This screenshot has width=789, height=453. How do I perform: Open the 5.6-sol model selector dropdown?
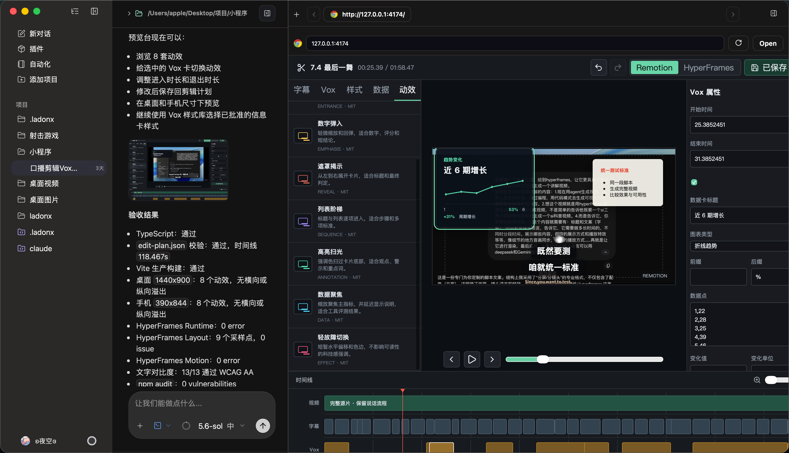pos(221,426)
